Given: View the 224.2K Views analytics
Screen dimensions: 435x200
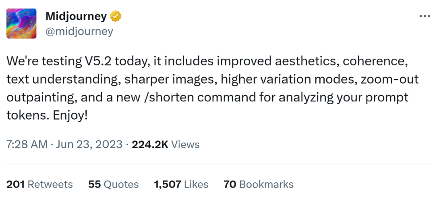Looking at the screenshot, I should [166, 144].
